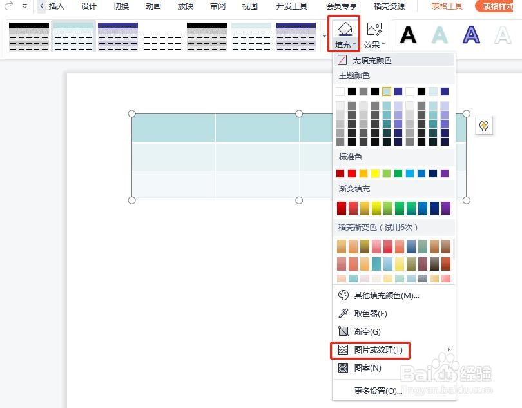Click the texture icon beside 图片或纹理
522x408 pixels.
pos(343,349)
